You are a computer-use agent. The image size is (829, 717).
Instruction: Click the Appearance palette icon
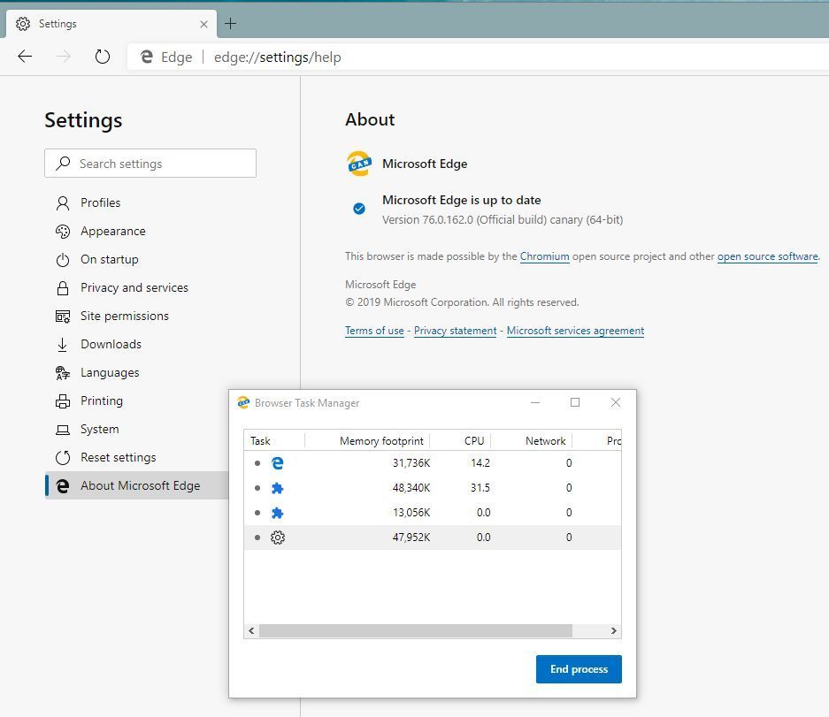coord(63,232)
